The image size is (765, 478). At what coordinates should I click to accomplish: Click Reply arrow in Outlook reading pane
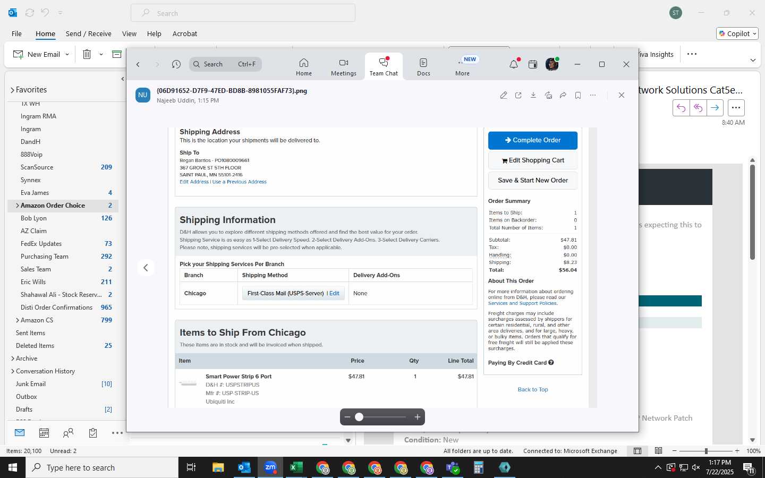pos(681,108)
